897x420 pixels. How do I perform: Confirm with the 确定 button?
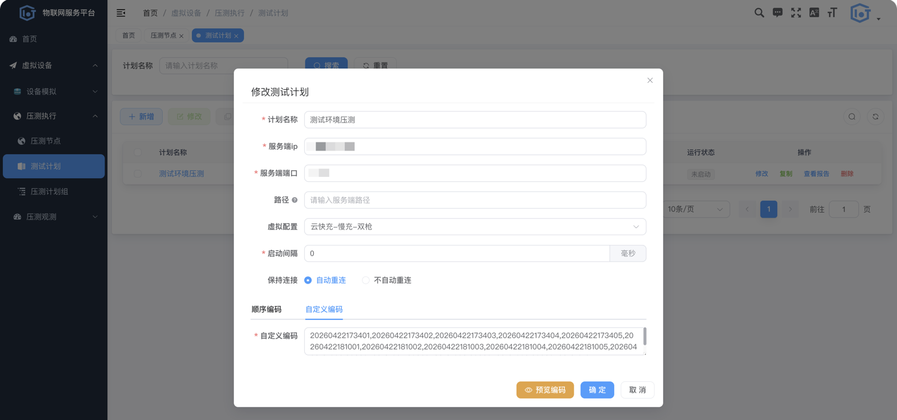click(x=597, y=390)
